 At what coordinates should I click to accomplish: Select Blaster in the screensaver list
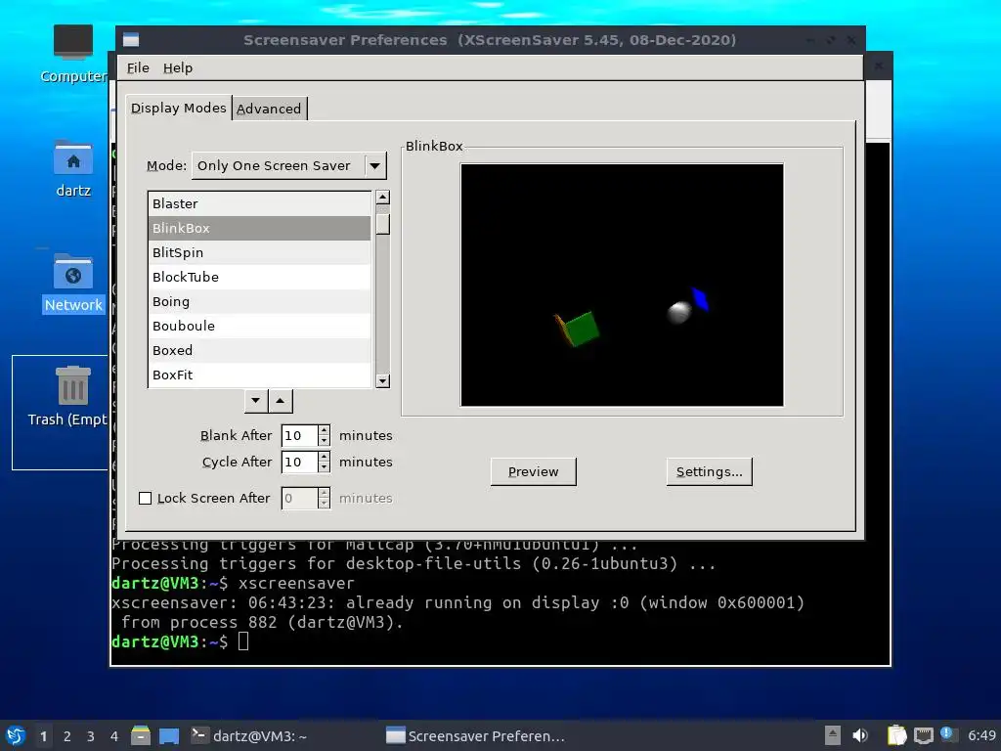pyautogui.click(x=259, y=203)
